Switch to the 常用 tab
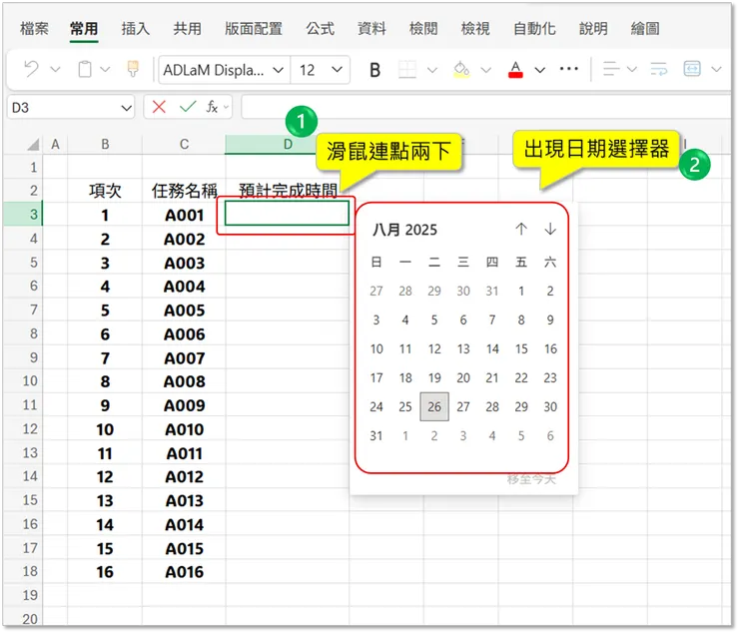This screenshot has height=633, width=739. [84, 29]
